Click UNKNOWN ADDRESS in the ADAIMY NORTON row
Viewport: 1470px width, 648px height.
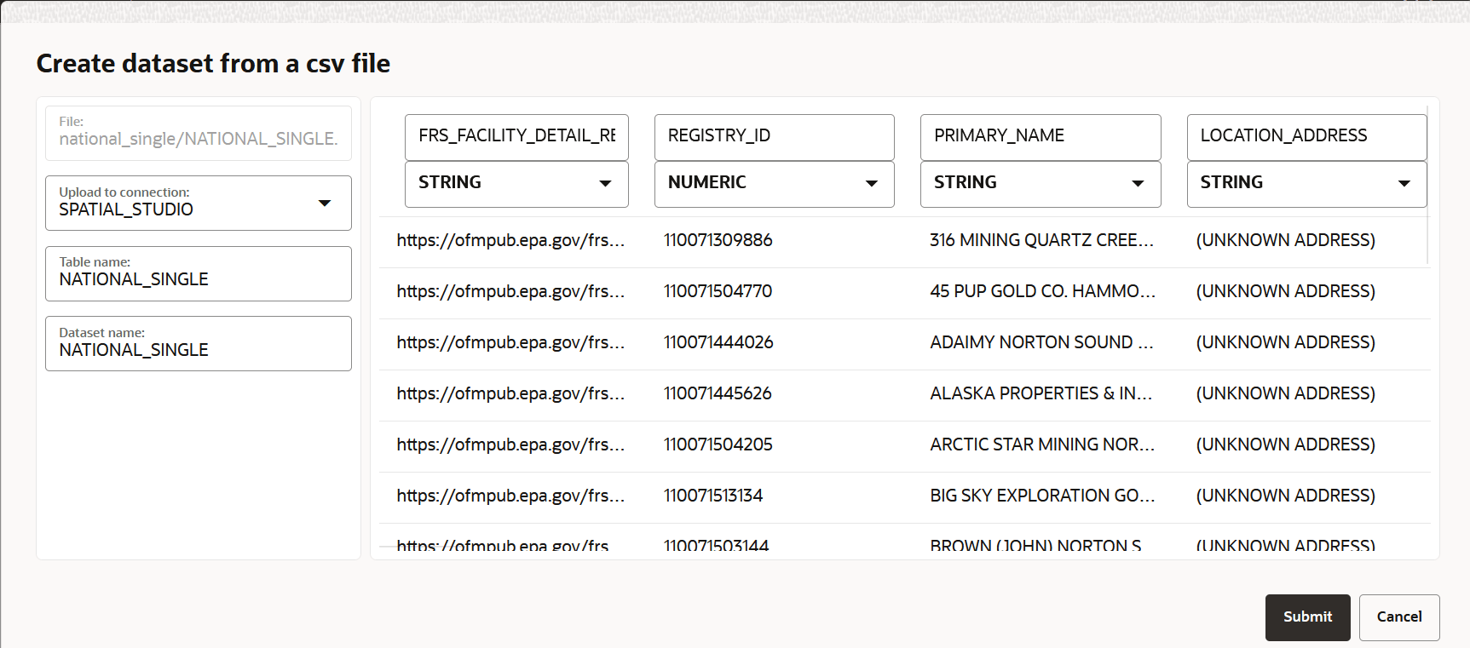(x=1286, y=342)
